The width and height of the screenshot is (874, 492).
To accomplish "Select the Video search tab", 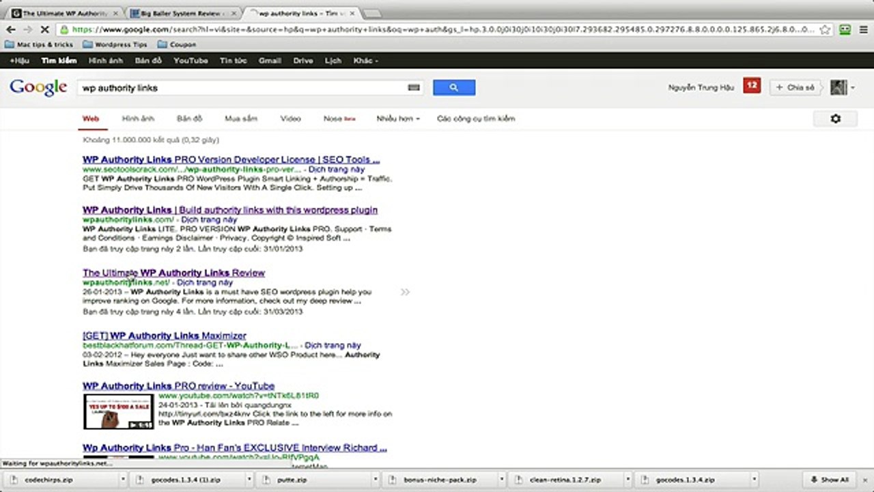I will pyautogui.click(x=290, y=119).
